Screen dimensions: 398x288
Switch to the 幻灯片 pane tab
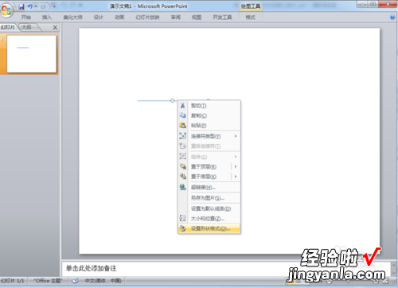[8, 27]
